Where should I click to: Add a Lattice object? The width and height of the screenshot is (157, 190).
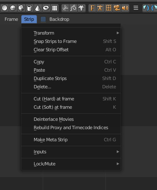click(108, 8)
